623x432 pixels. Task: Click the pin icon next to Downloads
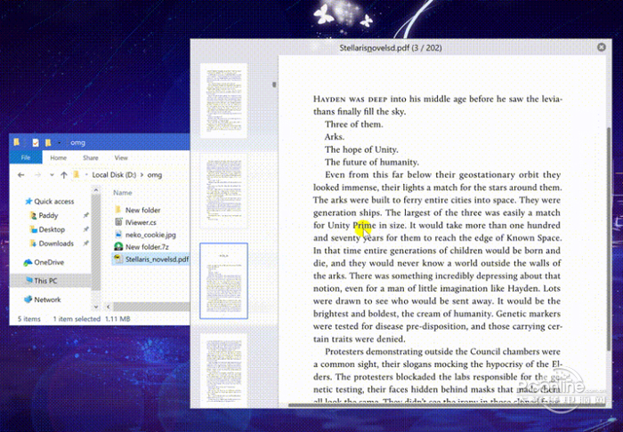pyautogui.click(x=85, y=244)
